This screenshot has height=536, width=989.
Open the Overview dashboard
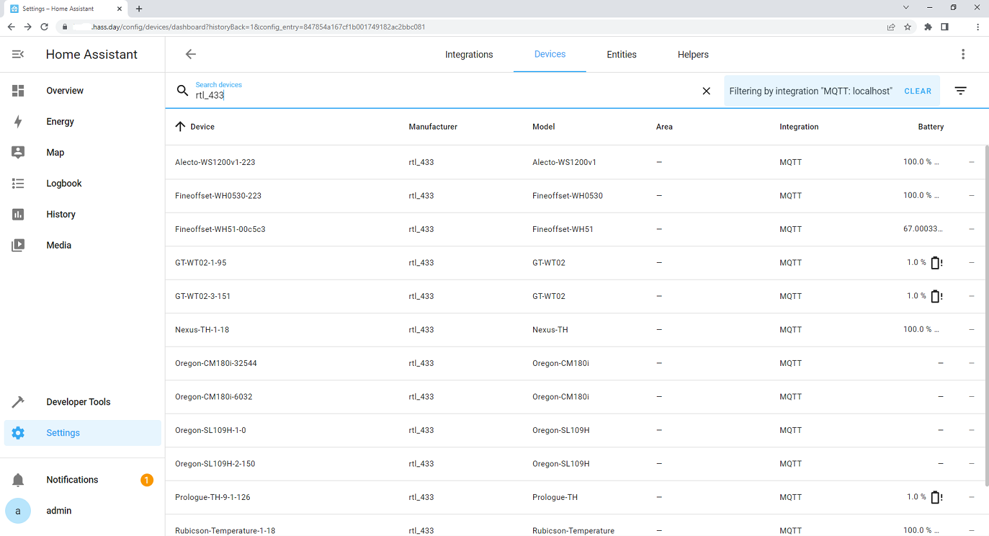(x=64, y=91)
